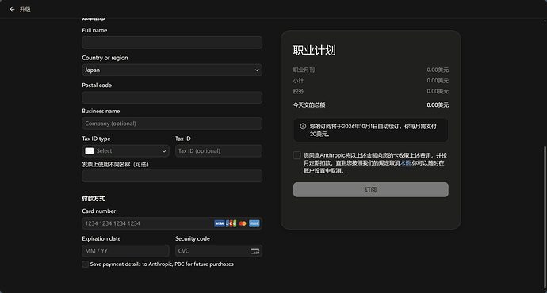Screen dimensions: 547x293
Task: Open the Tax ID type Select dropdown
Action: [125, 150]
